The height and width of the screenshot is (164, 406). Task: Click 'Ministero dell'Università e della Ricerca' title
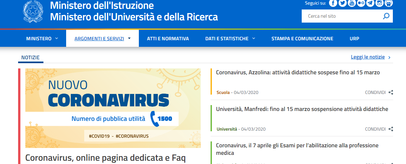point(134,17)
